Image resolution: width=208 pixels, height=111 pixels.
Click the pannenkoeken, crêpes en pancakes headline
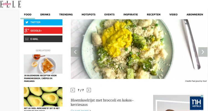(x=40, y=78)
